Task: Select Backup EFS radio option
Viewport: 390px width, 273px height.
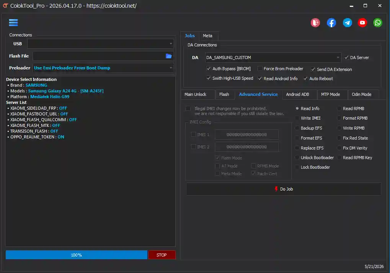Action: pyautogui.click(x=297, y=128)
